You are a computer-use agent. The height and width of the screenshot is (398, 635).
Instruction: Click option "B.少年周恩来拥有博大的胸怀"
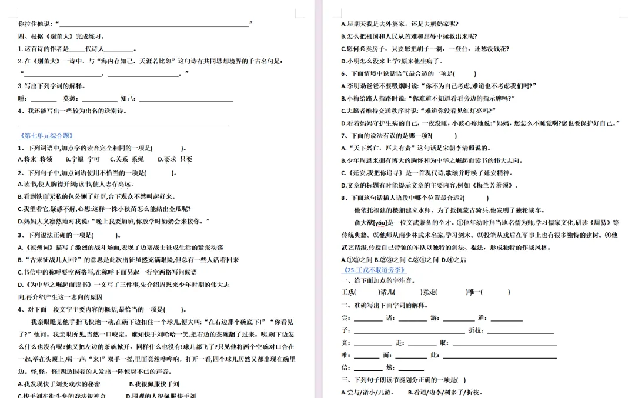click(432, 160)
